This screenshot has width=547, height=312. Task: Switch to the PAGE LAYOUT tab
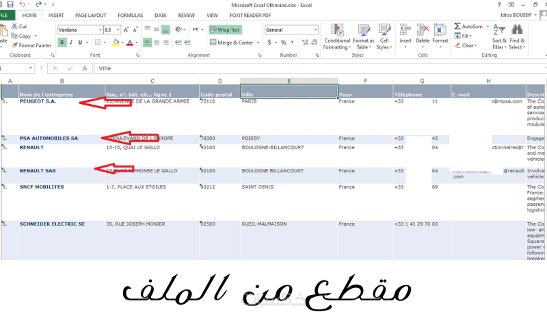coord(91,15)
